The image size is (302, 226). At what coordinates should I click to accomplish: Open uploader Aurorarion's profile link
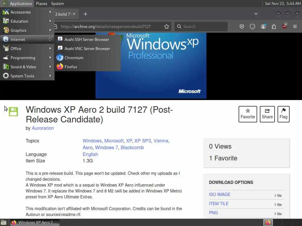43,128
